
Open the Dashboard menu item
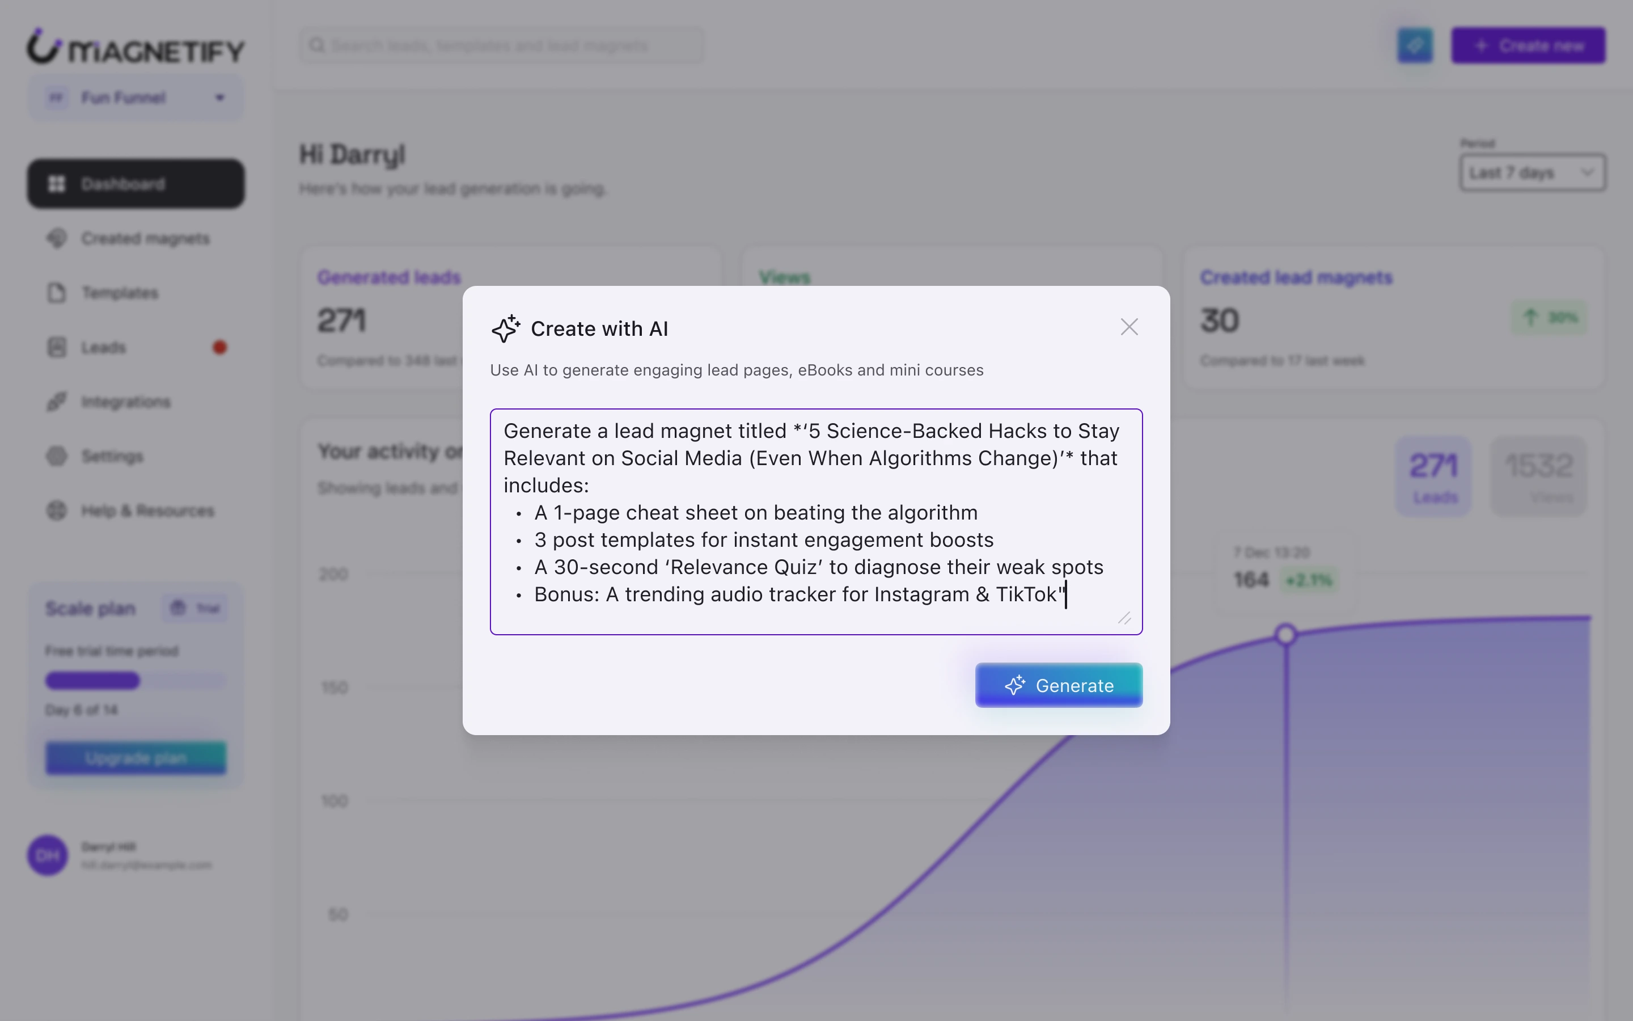click(x=136, y=184)
